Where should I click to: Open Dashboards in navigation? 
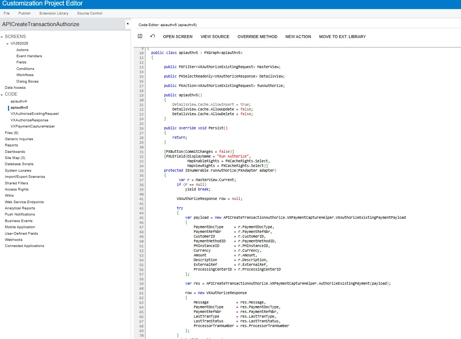pyautogui.click(x=15, y=152)
